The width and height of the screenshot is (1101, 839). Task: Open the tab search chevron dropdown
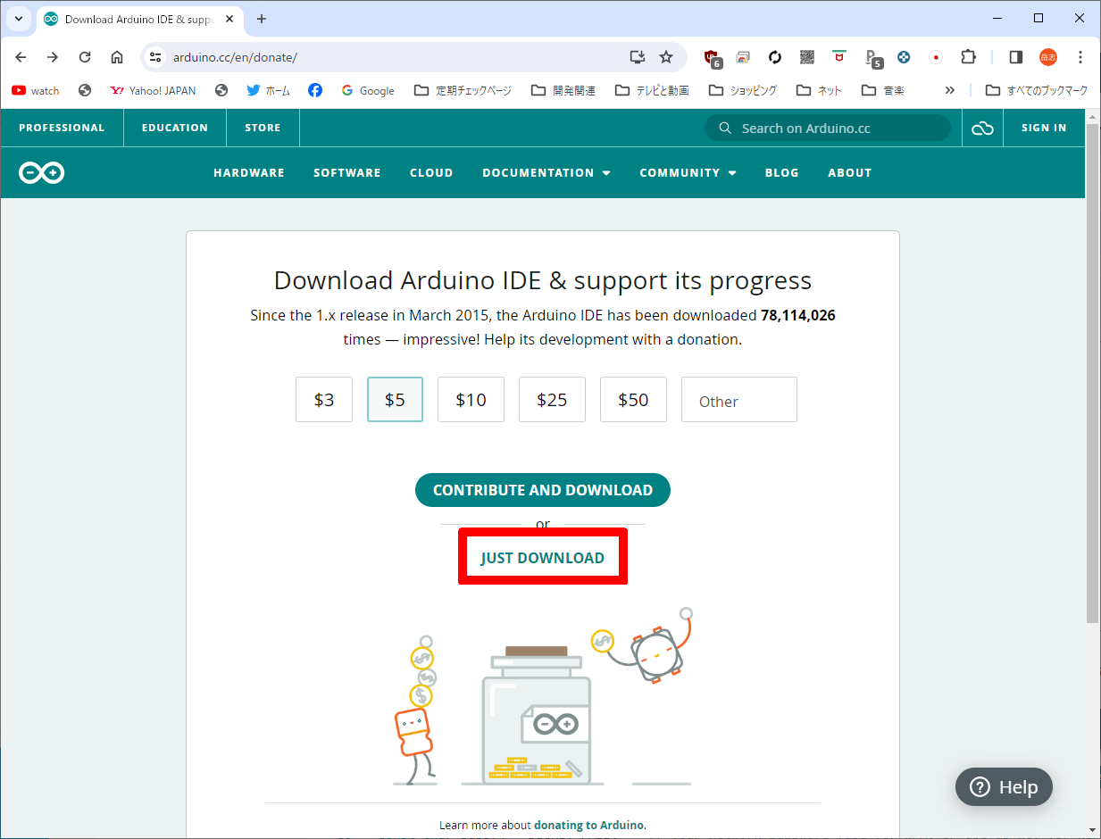[18, 19]
